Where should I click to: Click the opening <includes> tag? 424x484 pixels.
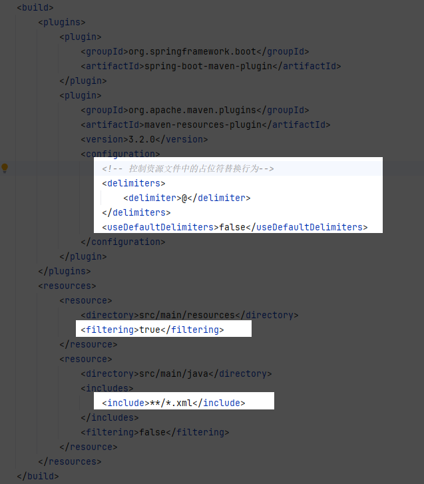tap(107, 388)
